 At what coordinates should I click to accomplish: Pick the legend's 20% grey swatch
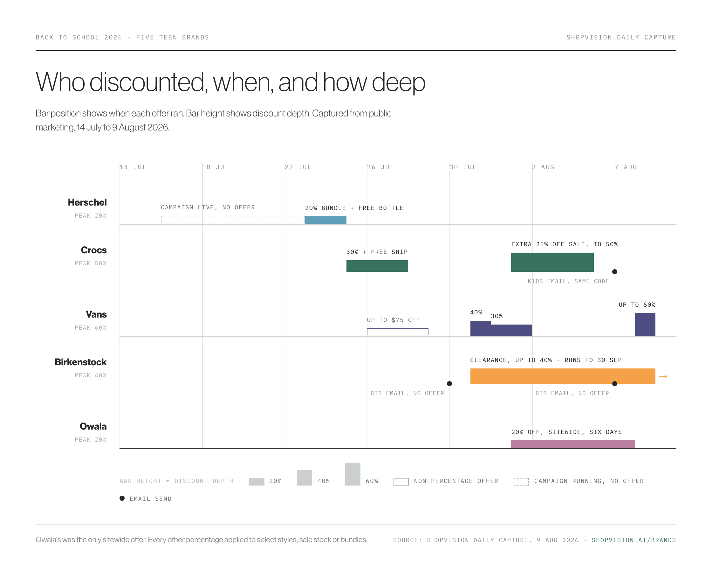257,481
